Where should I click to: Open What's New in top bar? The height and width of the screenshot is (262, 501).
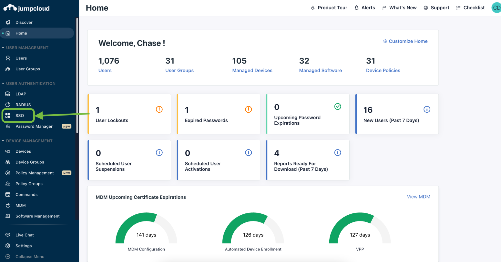pos(399,8)
